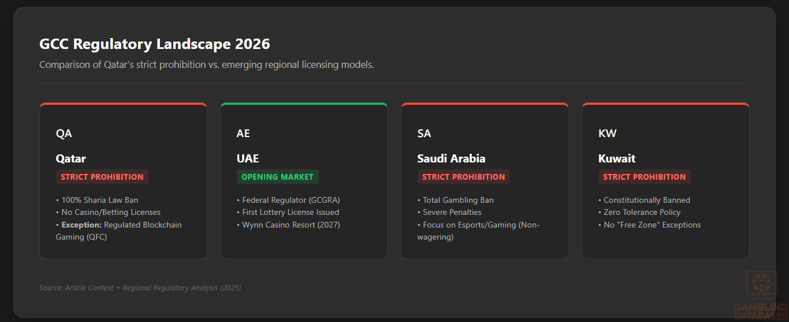This screenshot has width=789, height=322.
Task: Open the Kuwait heading
Action: coord(617,158)
